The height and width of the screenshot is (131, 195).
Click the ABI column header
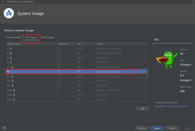pos(86,44)
